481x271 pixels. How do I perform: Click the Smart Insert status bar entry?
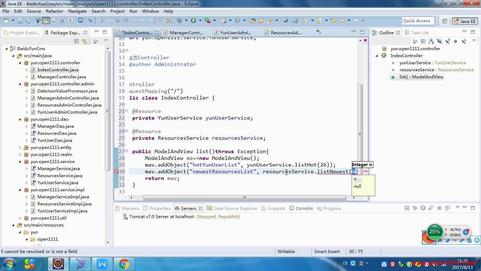click(x=327, y=252)
